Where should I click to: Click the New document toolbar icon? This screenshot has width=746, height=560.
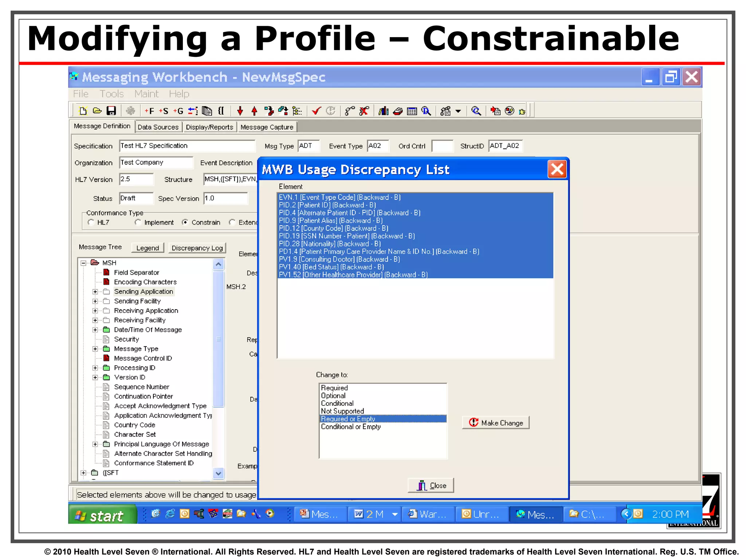pos(83,111)
